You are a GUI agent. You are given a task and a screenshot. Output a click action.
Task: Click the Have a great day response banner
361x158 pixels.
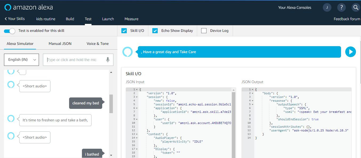pyautogui.click(x=239, y=52)
